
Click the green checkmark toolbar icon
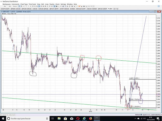77,6
